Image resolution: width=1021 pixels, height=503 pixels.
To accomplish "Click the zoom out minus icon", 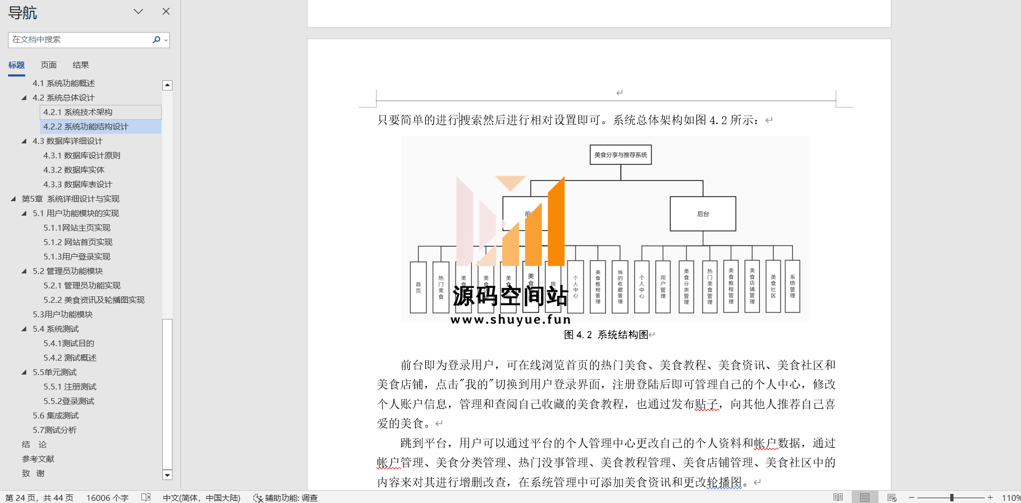I will [x=911, y=498].
